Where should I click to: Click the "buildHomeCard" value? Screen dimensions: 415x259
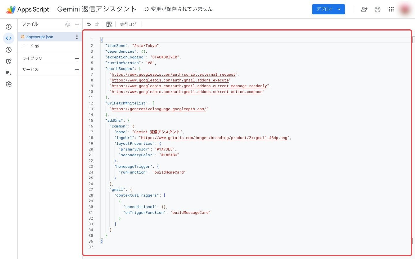[169, 172]
